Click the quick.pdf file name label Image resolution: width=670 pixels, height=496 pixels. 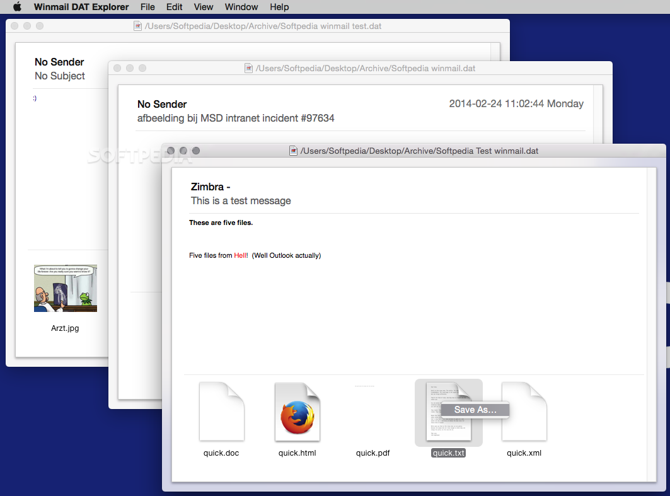tap(373, 453)
